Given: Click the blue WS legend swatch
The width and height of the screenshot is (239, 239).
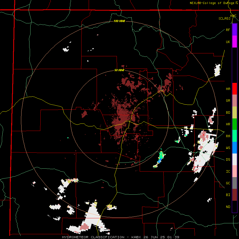Looking at the screenshot, I should 234,148.
